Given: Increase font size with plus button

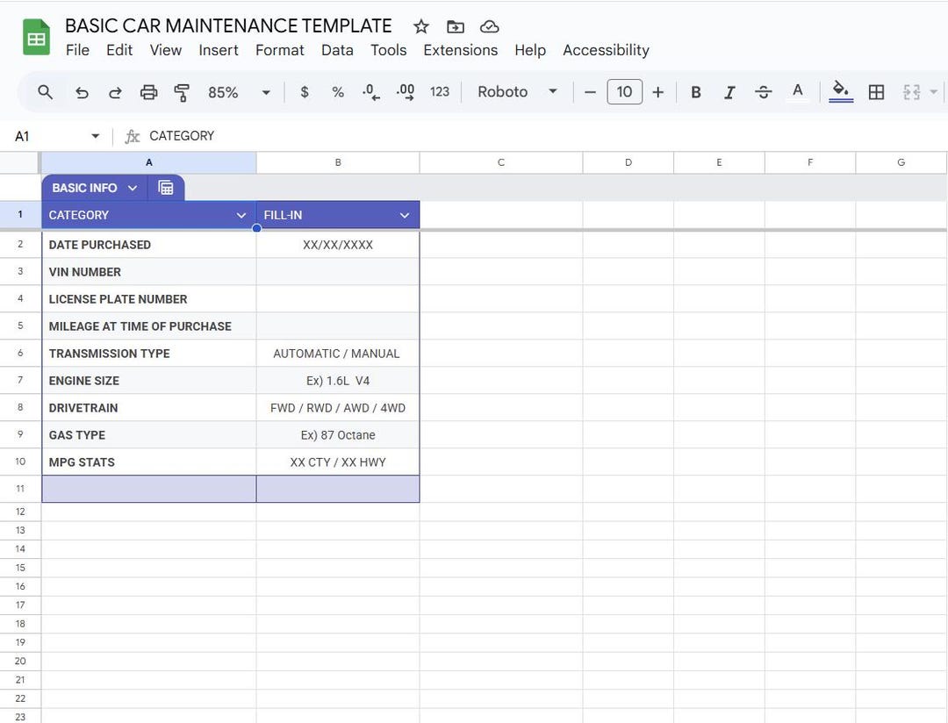Looking at the screenshot, I should [657, 92].
